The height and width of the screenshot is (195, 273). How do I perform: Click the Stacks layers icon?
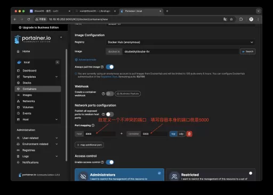click(18, 83)
